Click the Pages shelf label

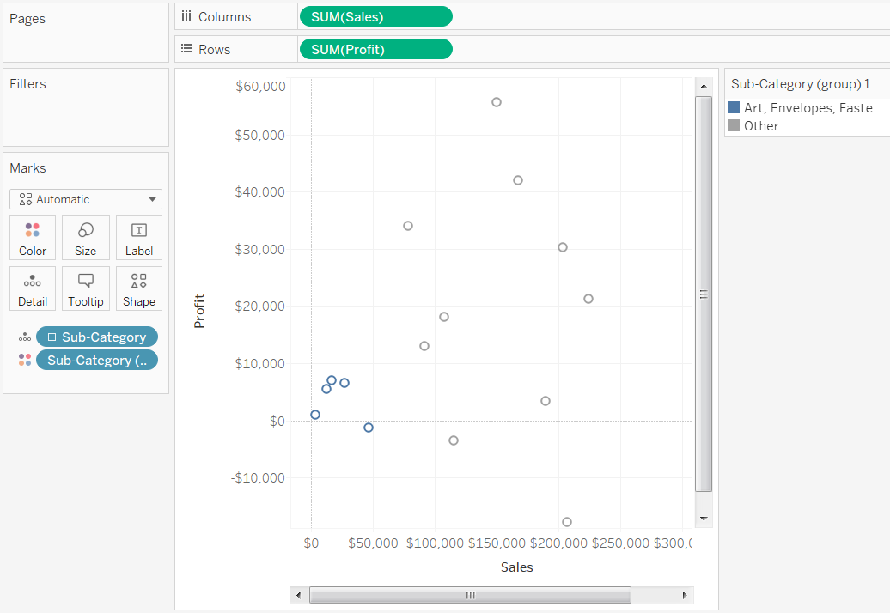(x=27, y=19)
